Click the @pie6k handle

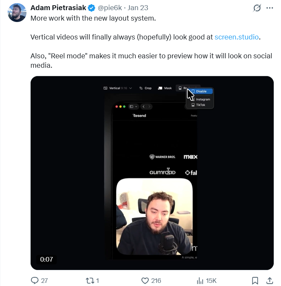tap(111, 8)
